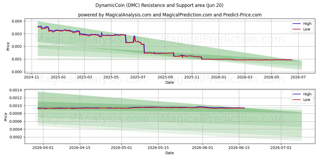
Task: Click the 2025-11 tick label
Action: tap(192, 77)
